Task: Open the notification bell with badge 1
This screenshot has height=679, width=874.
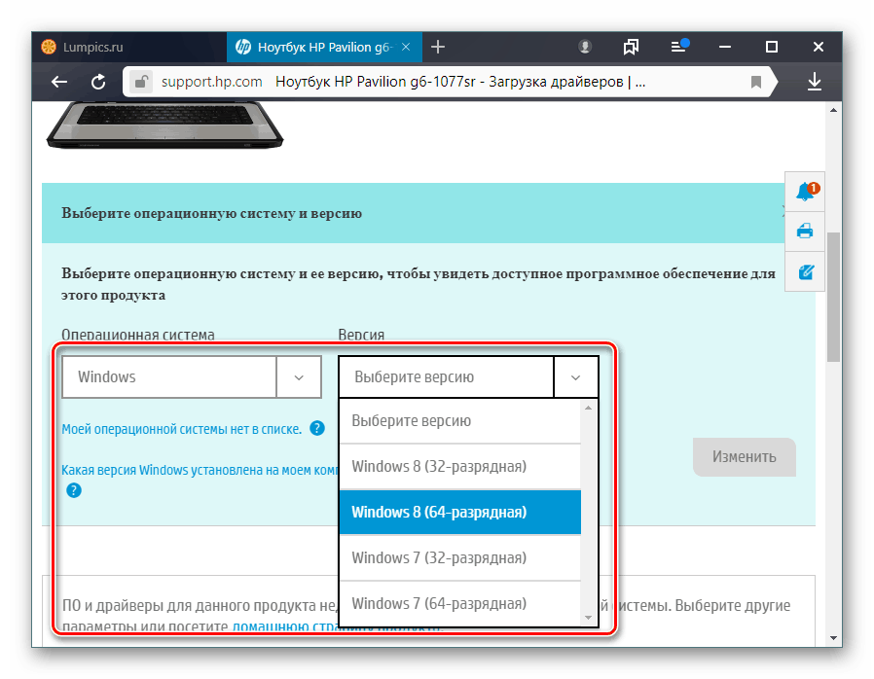Action: [805, 191]
